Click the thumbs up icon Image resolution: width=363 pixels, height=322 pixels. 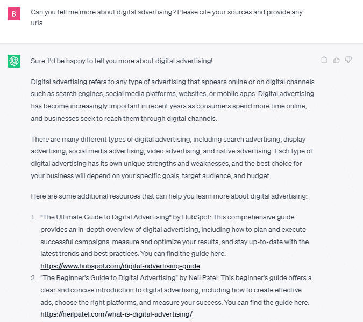tap(337, 60)
